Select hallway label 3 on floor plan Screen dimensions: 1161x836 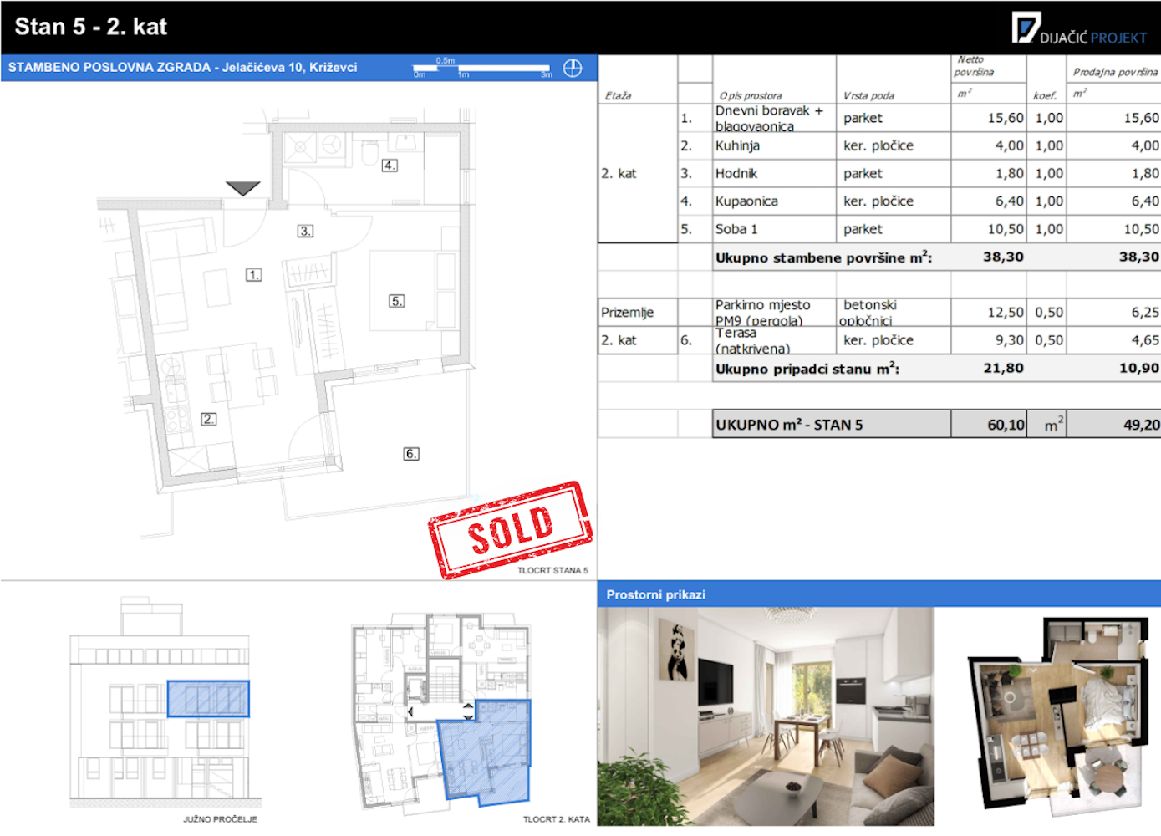point(305,231)
